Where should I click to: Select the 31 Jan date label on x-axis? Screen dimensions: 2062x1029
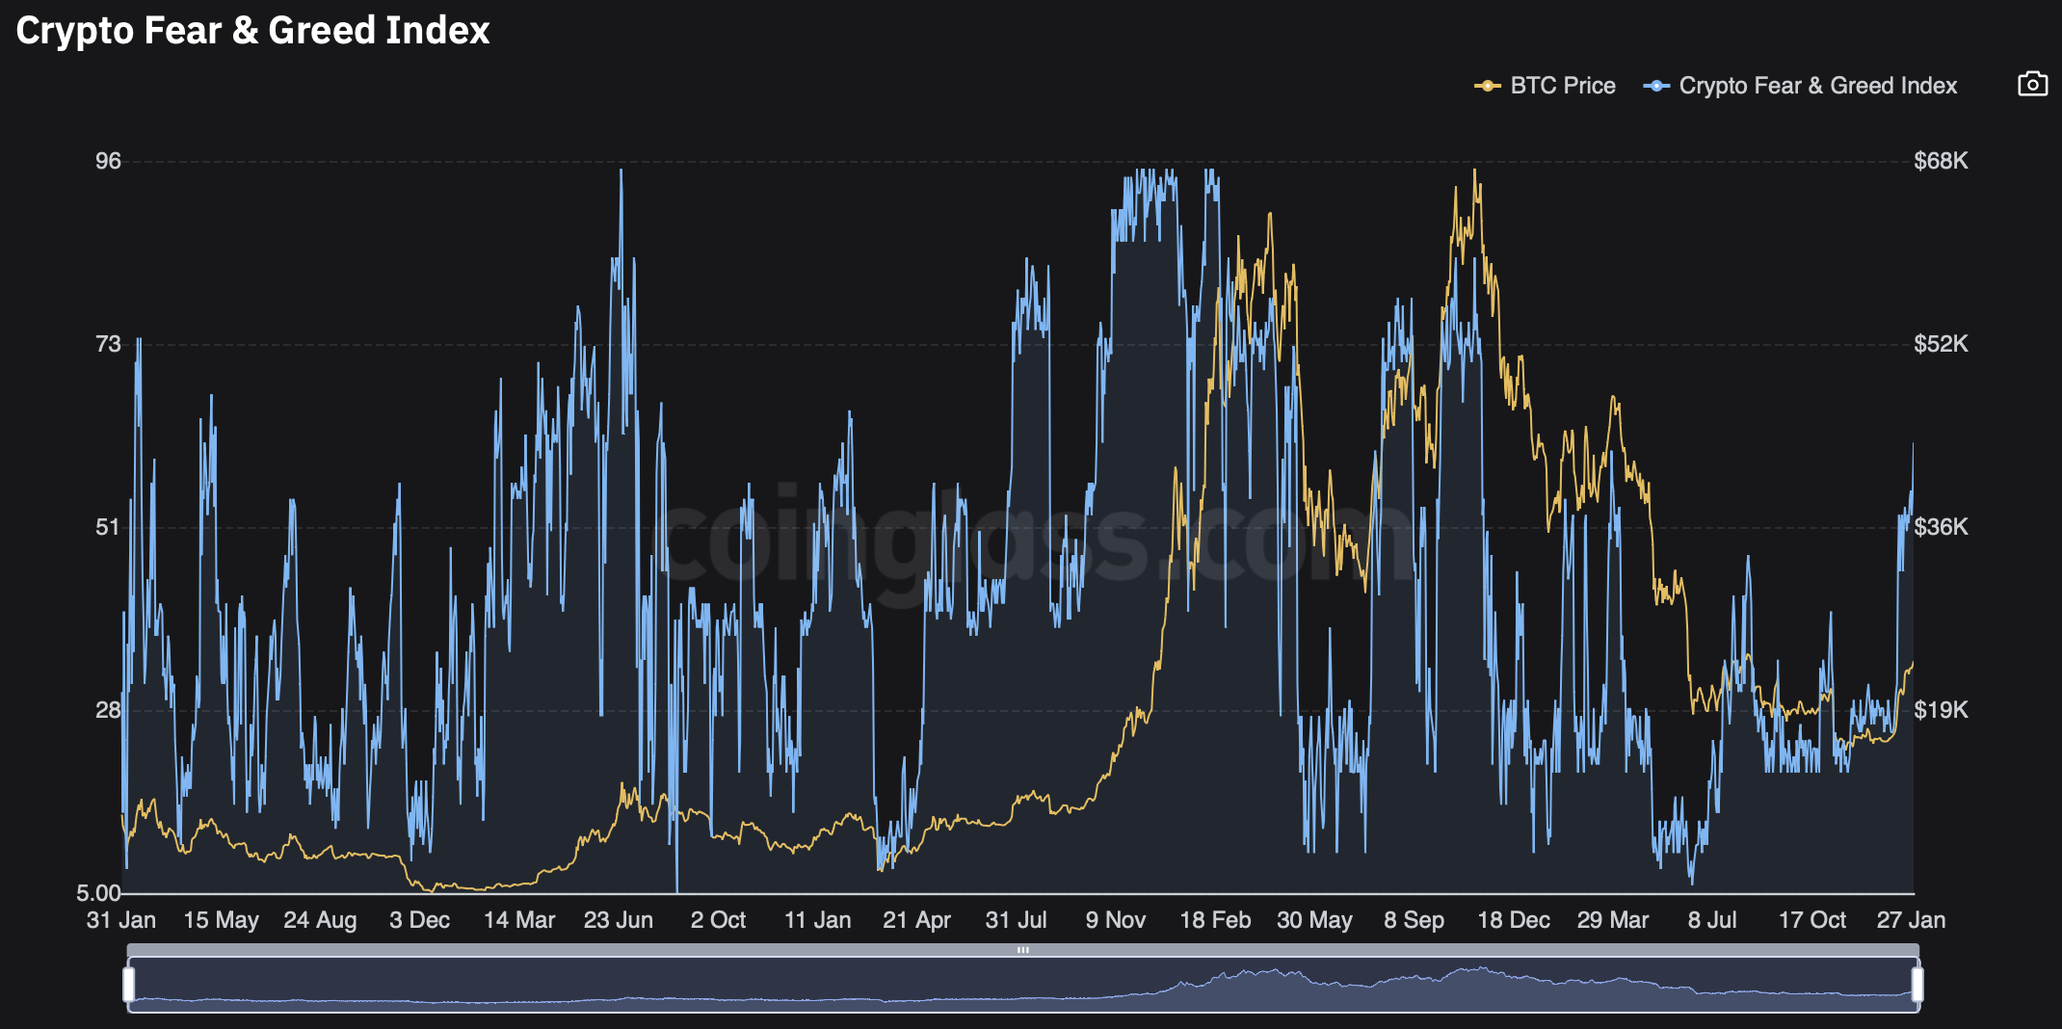pyautogui.click(x=121, y=920)
